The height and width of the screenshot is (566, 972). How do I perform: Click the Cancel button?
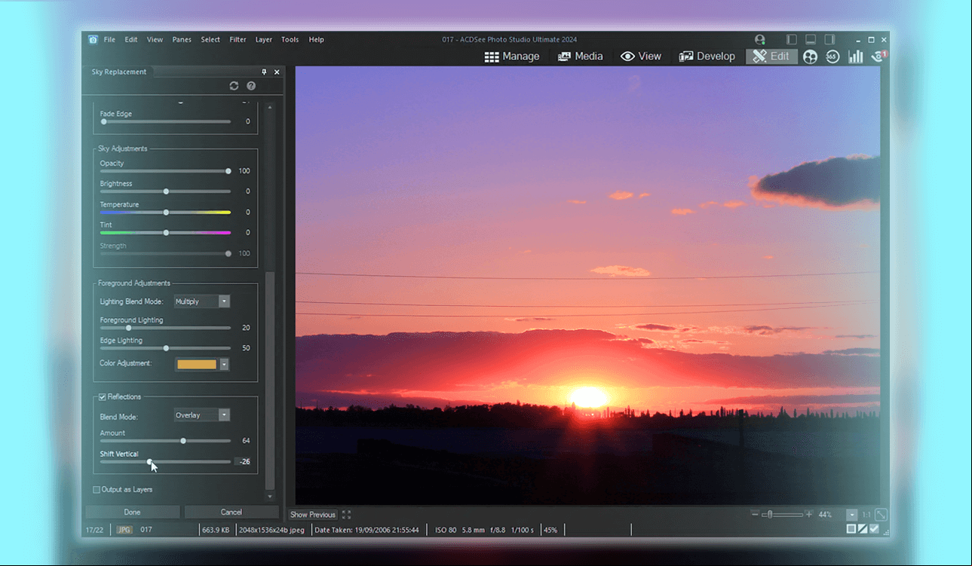click(x=232, y=512)
